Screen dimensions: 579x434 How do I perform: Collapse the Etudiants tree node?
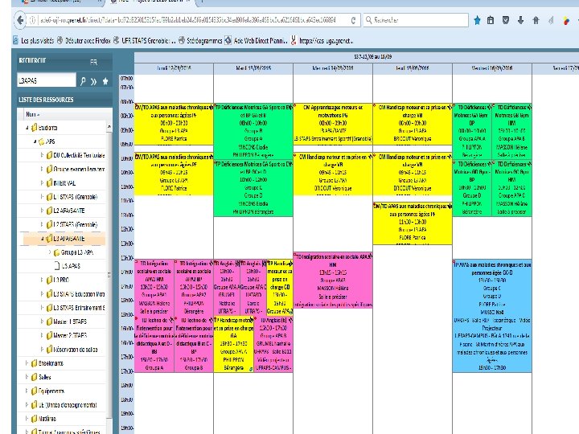coord(27,128)
